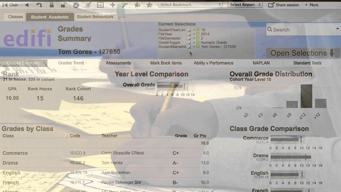The width and height of the screenshot is (341, 192).
Task: Open the More menu
Action: pyautogui.click(x=311, y=5)
